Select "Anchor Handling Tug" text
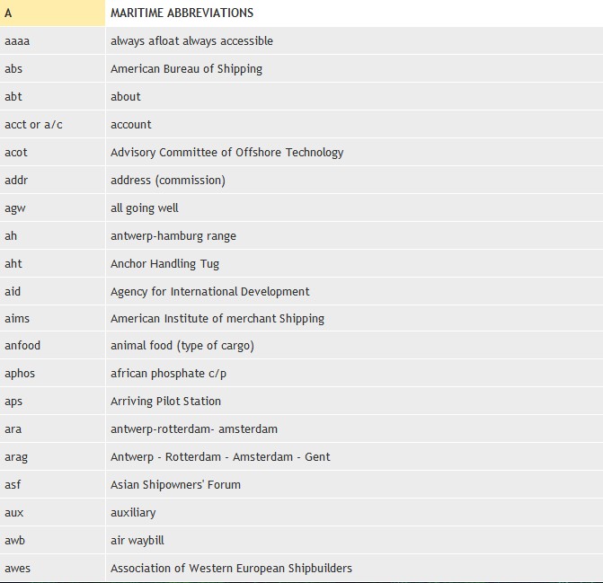The width and height of the screenshot is (603, 583). point(164,263)
